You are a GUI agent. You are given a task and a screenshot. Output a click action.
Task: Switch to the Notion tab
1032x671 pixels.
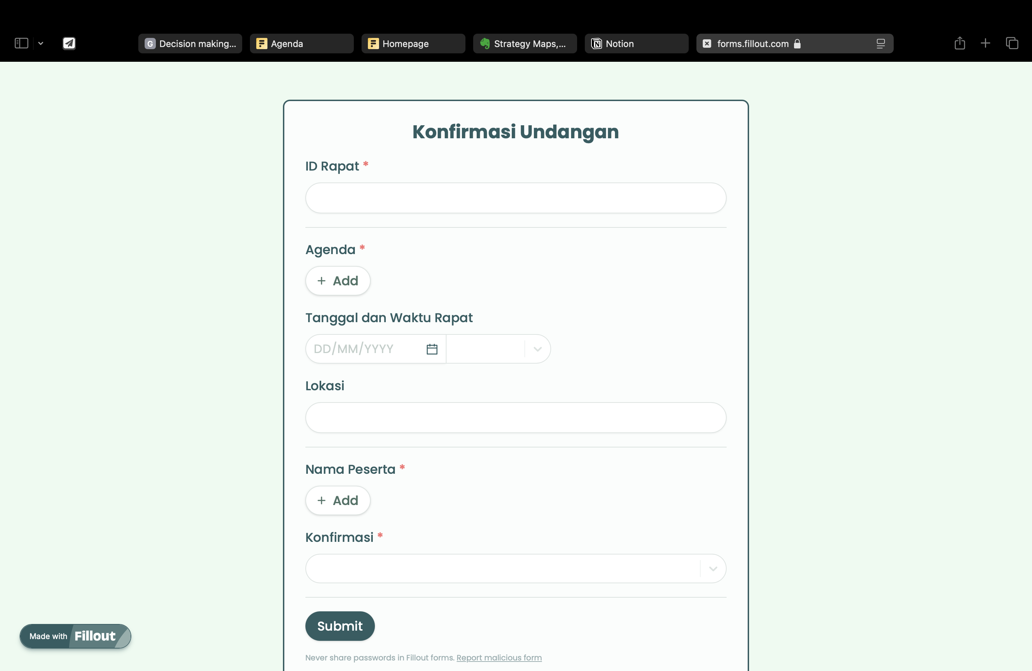tap(636, 44)
